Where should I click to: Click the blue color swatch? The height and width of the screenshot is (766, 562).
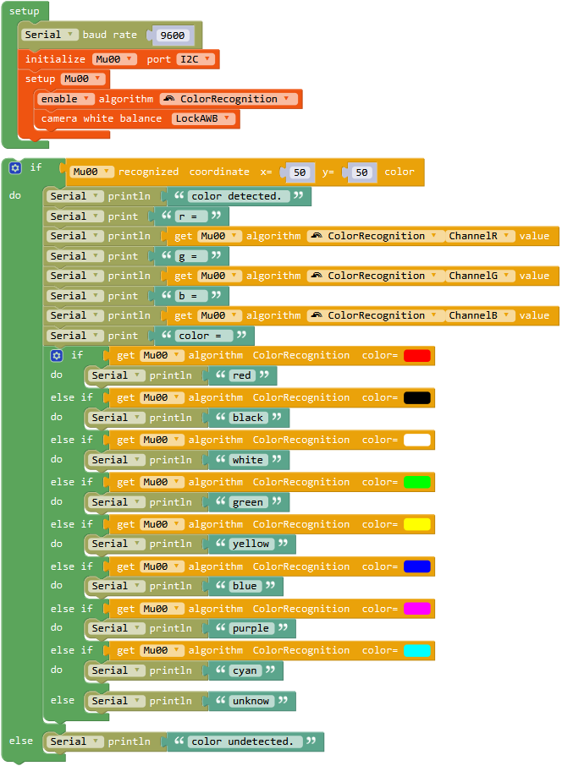point(417,566)
